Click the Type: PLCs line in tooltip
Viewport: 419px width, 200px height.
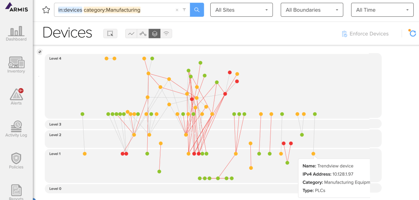tap(314, 190)
